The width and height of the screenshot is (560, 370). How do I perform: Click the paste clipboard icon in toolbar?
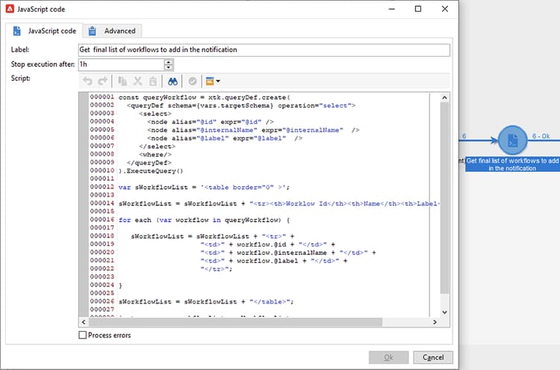tap(152, 81)
